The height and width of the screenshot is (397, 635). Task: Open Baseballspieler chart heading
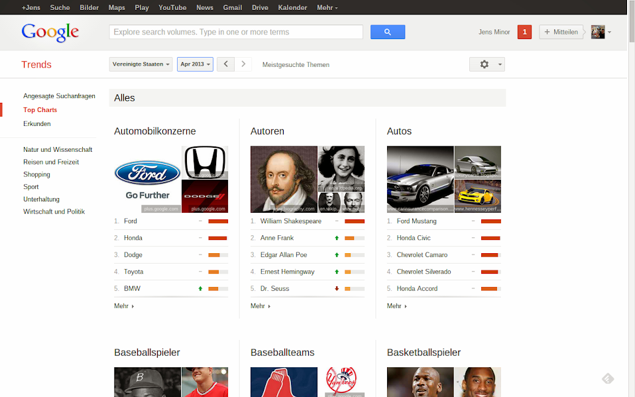(147, 353)
